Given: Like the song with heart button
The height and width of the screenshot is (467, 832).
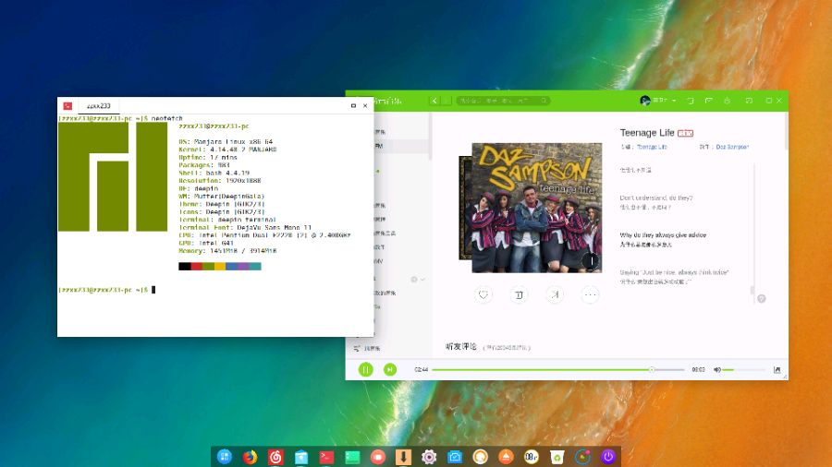Looking at the screenshot, I should (x=483, y=295).
